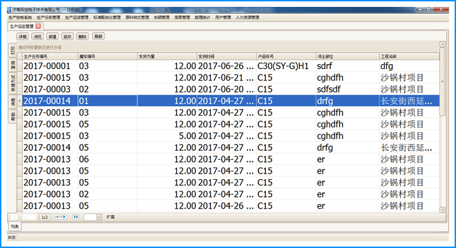Viewport: 456px width, 248px height.
Task: Close the 生产运送管理 tab with red X
Action: point(38,26)
